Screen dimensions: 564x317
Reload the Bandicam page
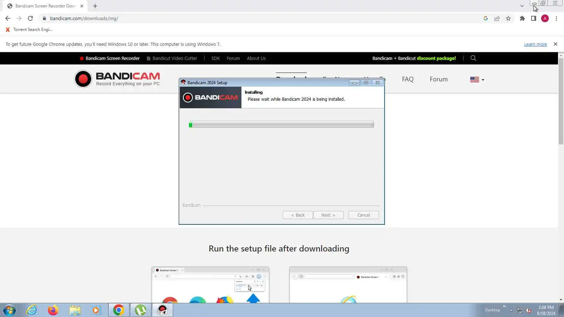pyautogui.click(x=30, y=18)
